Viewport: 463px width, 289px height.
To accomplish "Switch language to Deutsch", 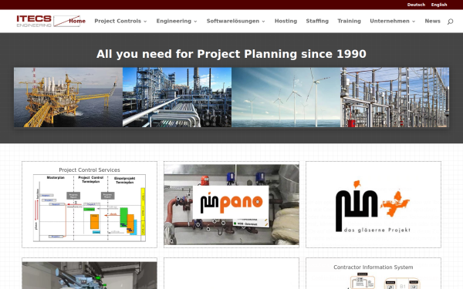I will (x=416, y=5).
